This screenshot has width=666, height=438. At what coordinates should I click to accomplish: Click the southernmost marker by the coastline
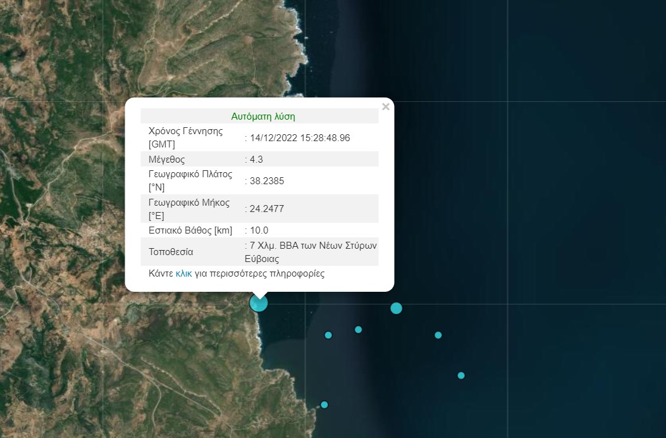[x=324, y=404]
